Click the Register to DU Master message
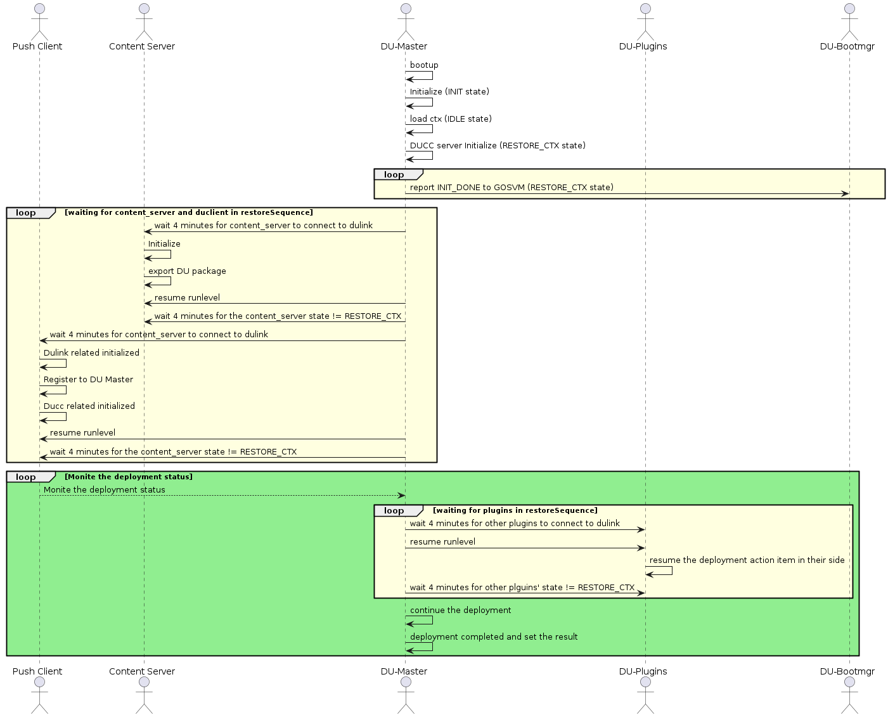Image resolution: width=888 pixels, height=717 pixels. point(88,379)
